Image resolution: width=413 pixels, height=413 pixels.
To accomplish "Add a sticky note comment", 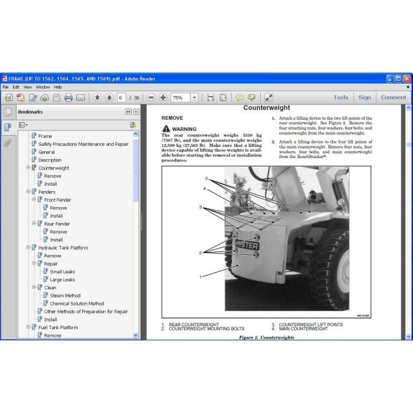I will pyautogui.click(x=240, y=98).
